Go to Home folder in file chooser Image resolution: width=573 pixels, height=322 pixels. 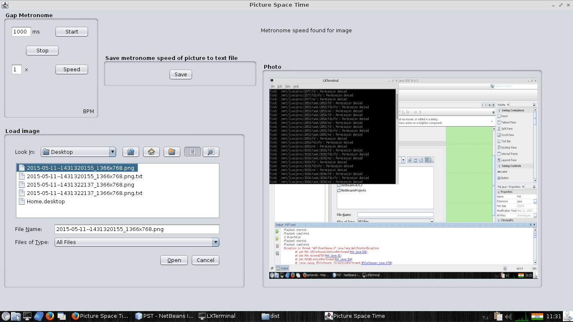click(x=151, y=152)
